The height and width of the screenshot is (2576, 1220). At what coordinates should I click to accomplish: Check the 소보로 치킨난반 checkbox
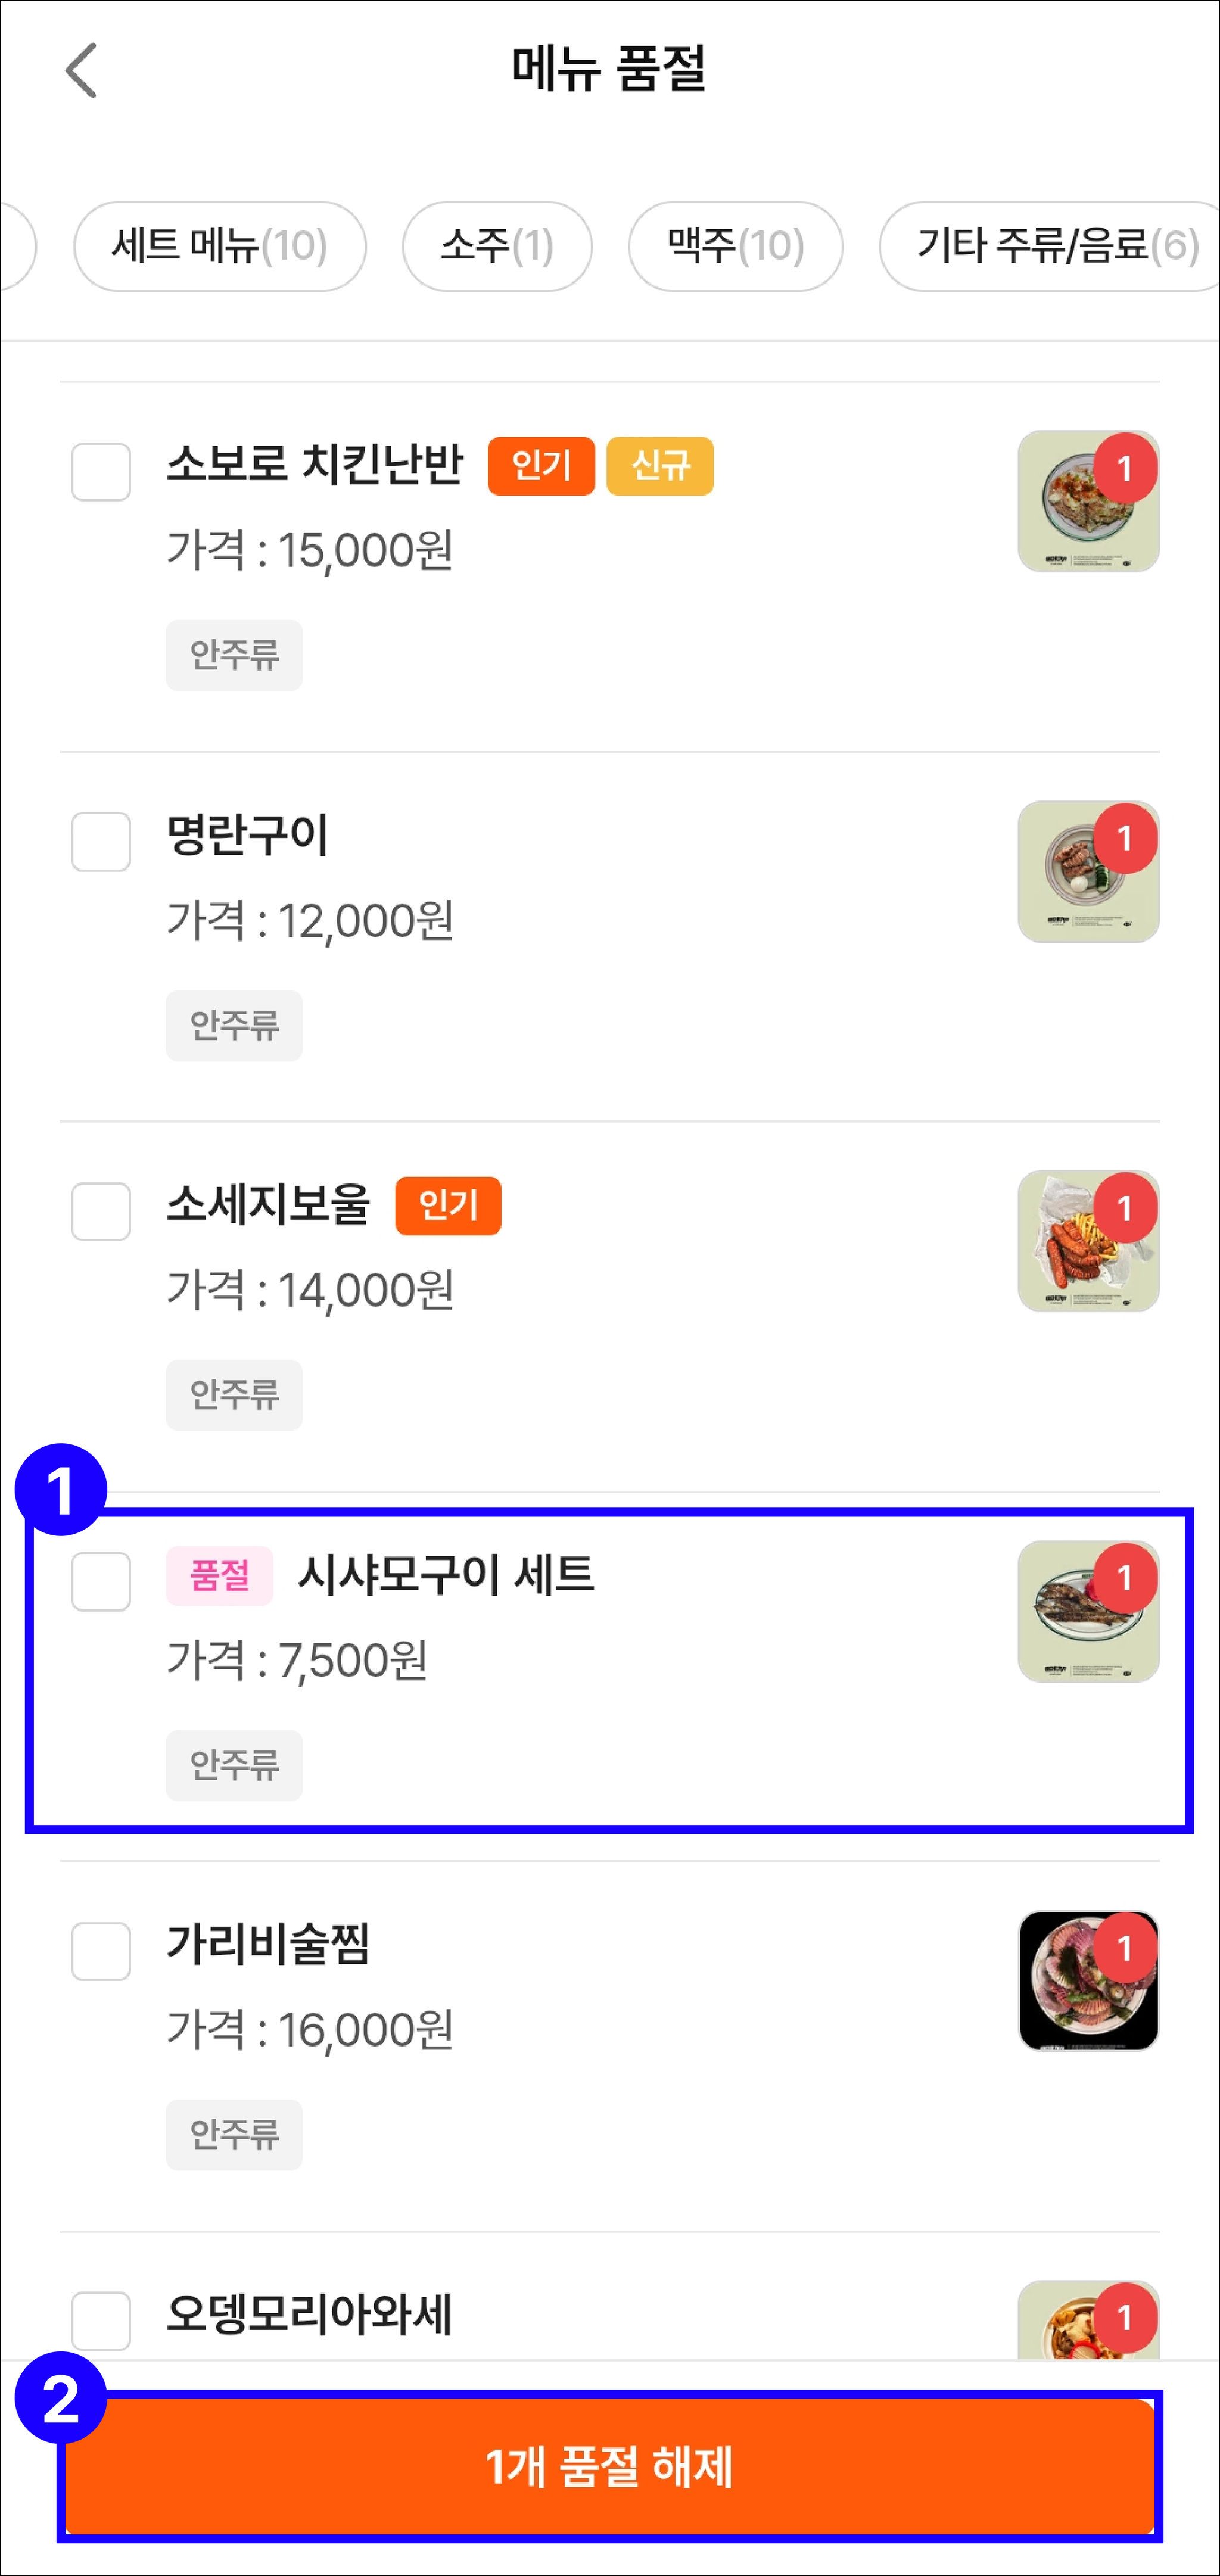tap(101, 471)
